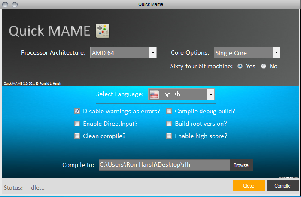
Task: Click the Compile to: label
Action: tap(78, 165)
